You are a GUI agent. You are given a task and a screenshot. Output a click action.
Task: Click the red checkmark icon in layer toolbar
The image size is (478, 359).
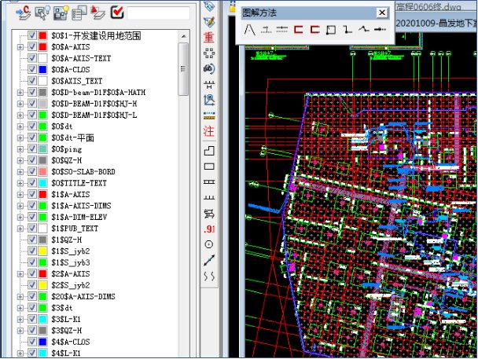(x=117, y=13)
